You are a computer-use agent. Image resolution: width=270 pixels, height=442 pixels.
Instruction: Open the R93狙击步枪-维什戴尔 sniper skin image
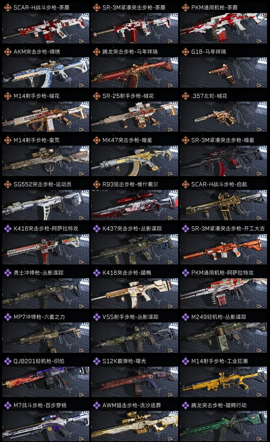pyautogui.click(x=135, y=205)
